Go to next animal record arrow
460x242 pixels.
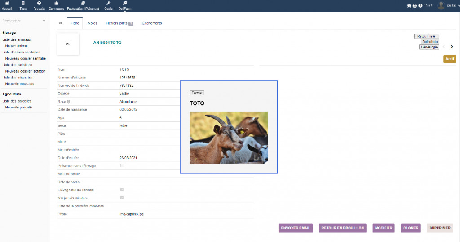pos(452,47)
